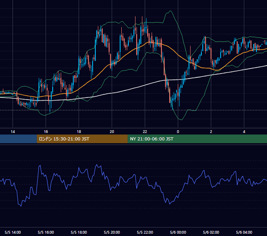Screen dimensions: 267x236
Task: Click the 5/6 04:00 time label
Action: [x=244, y=232]
